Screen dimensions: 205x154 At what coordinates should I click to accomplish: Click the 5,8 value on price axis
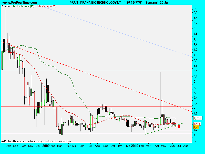[x=196, y=7]
